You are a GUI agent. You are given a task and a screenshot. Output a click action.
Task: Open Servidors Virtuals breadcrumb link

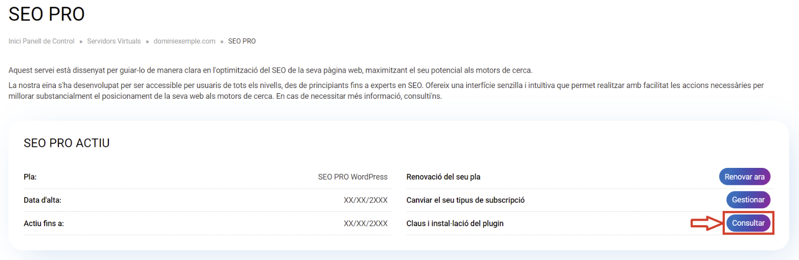pos(114,41)
